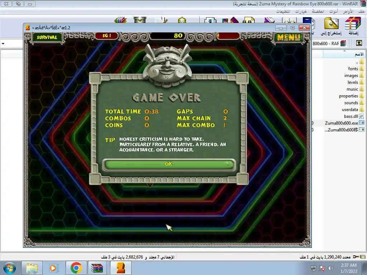Select the levels folder in WinRAR list
The width and height of the screenshot is (367, 275).
pos(356,82)
